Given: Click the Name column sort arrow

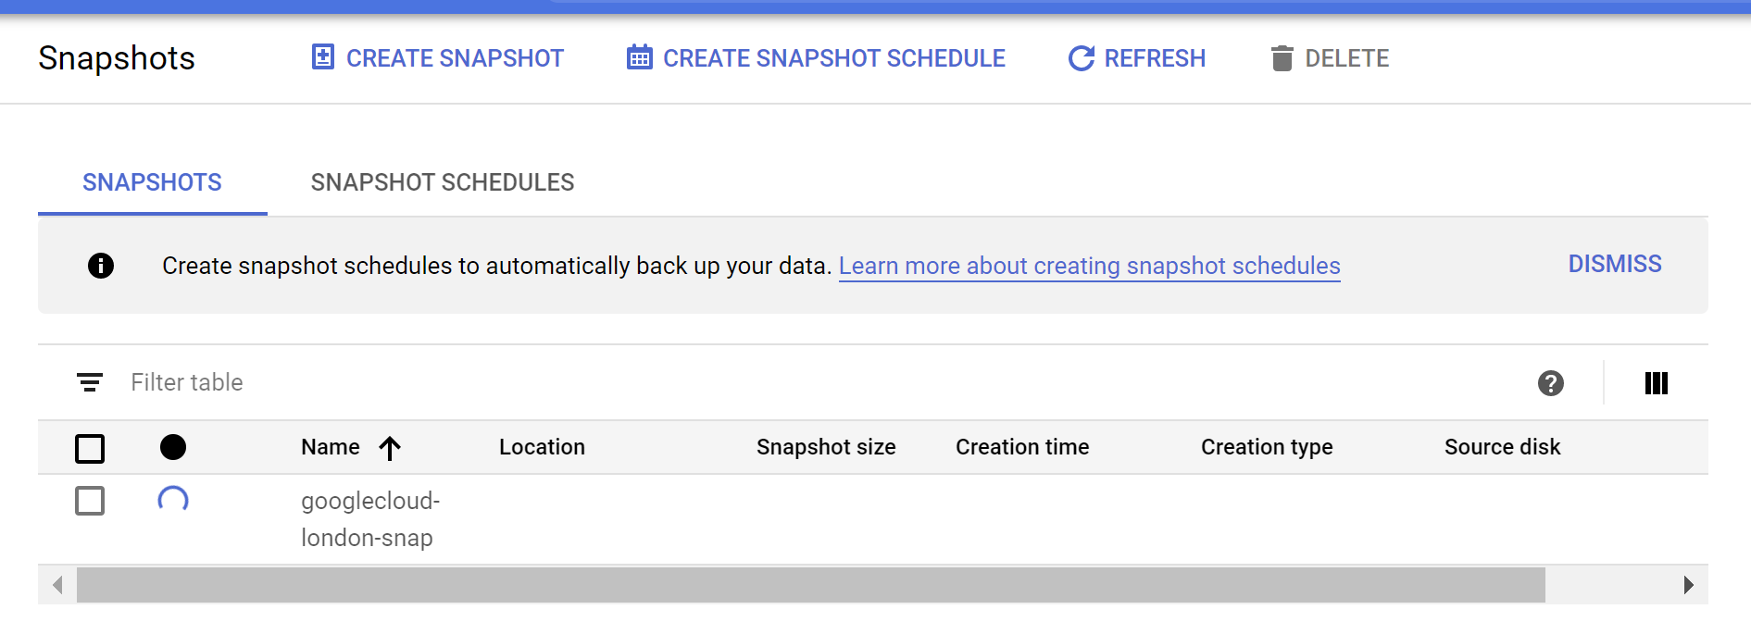Looking at the screenshot, I should click(390, 448).
